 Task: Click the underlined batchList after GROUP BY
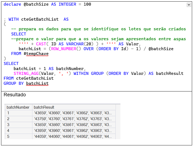[37, 83]
